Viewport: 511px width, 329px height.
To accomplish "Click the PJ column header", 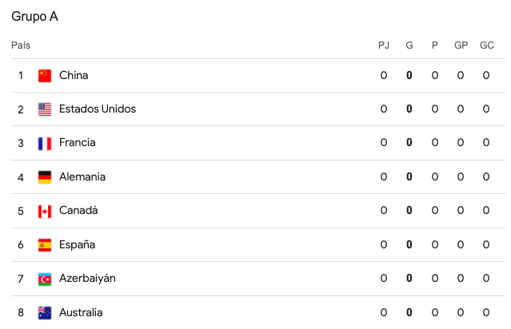I will pos(384,46).
